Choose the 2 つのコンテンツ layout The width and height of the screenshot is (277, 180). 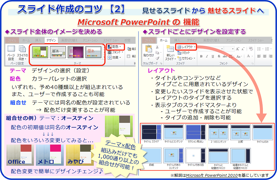(218, 134)
